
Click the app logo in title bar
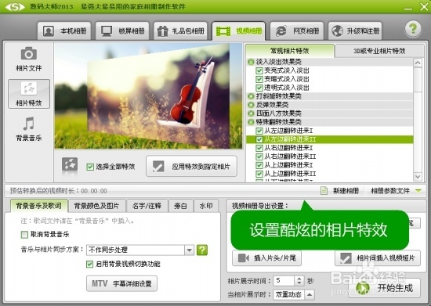click(15, 6)
